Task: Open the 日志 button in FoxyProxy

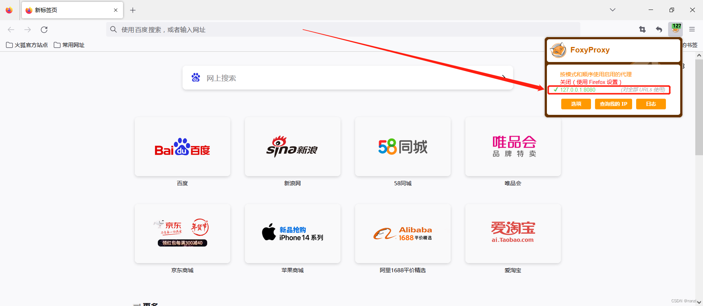Action: tap(651, 104)
